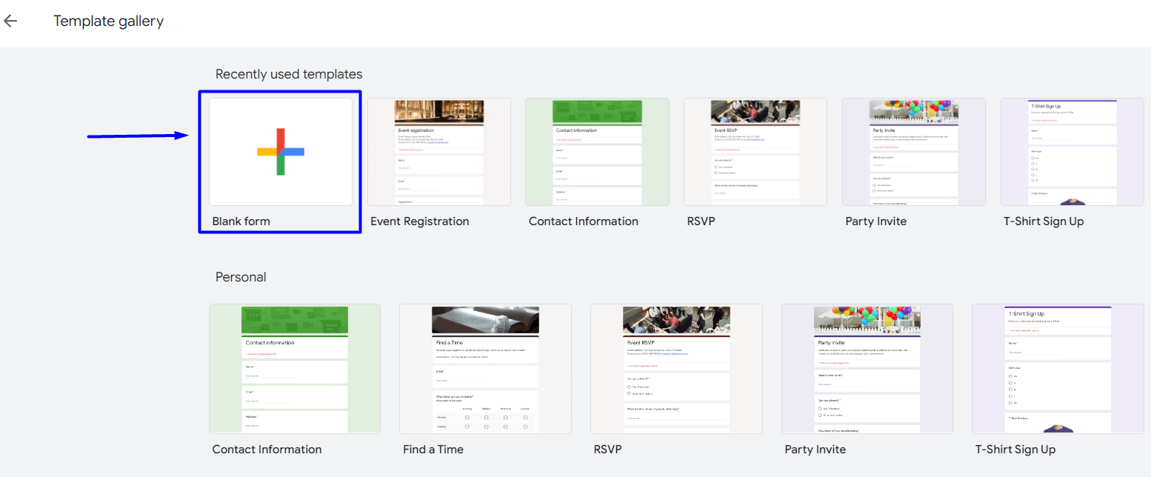Choose Party Invite from the Personal section
Viewport: 1151px width, 477px height.
point(867,368)
